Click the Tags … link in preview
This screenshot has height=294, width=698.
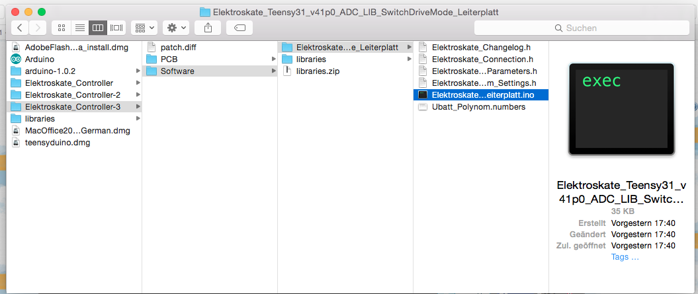(625, 257)
